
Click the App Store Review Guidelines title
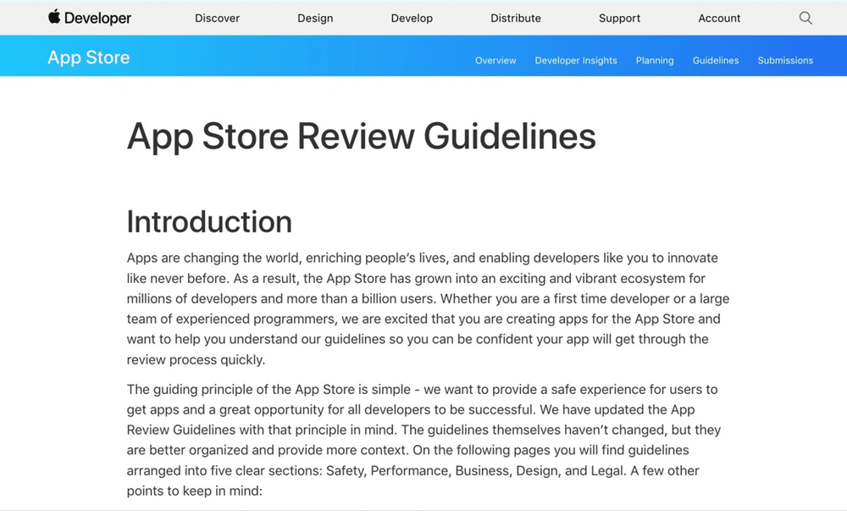point(361,136)
